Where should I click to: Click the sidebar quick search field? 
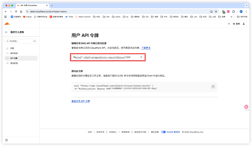(x=20, y=41)
